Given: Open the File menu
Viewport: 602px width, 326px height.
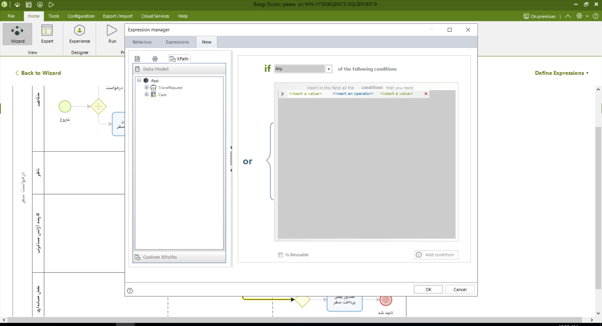Looking at the screenshot, I should (11, 16).
